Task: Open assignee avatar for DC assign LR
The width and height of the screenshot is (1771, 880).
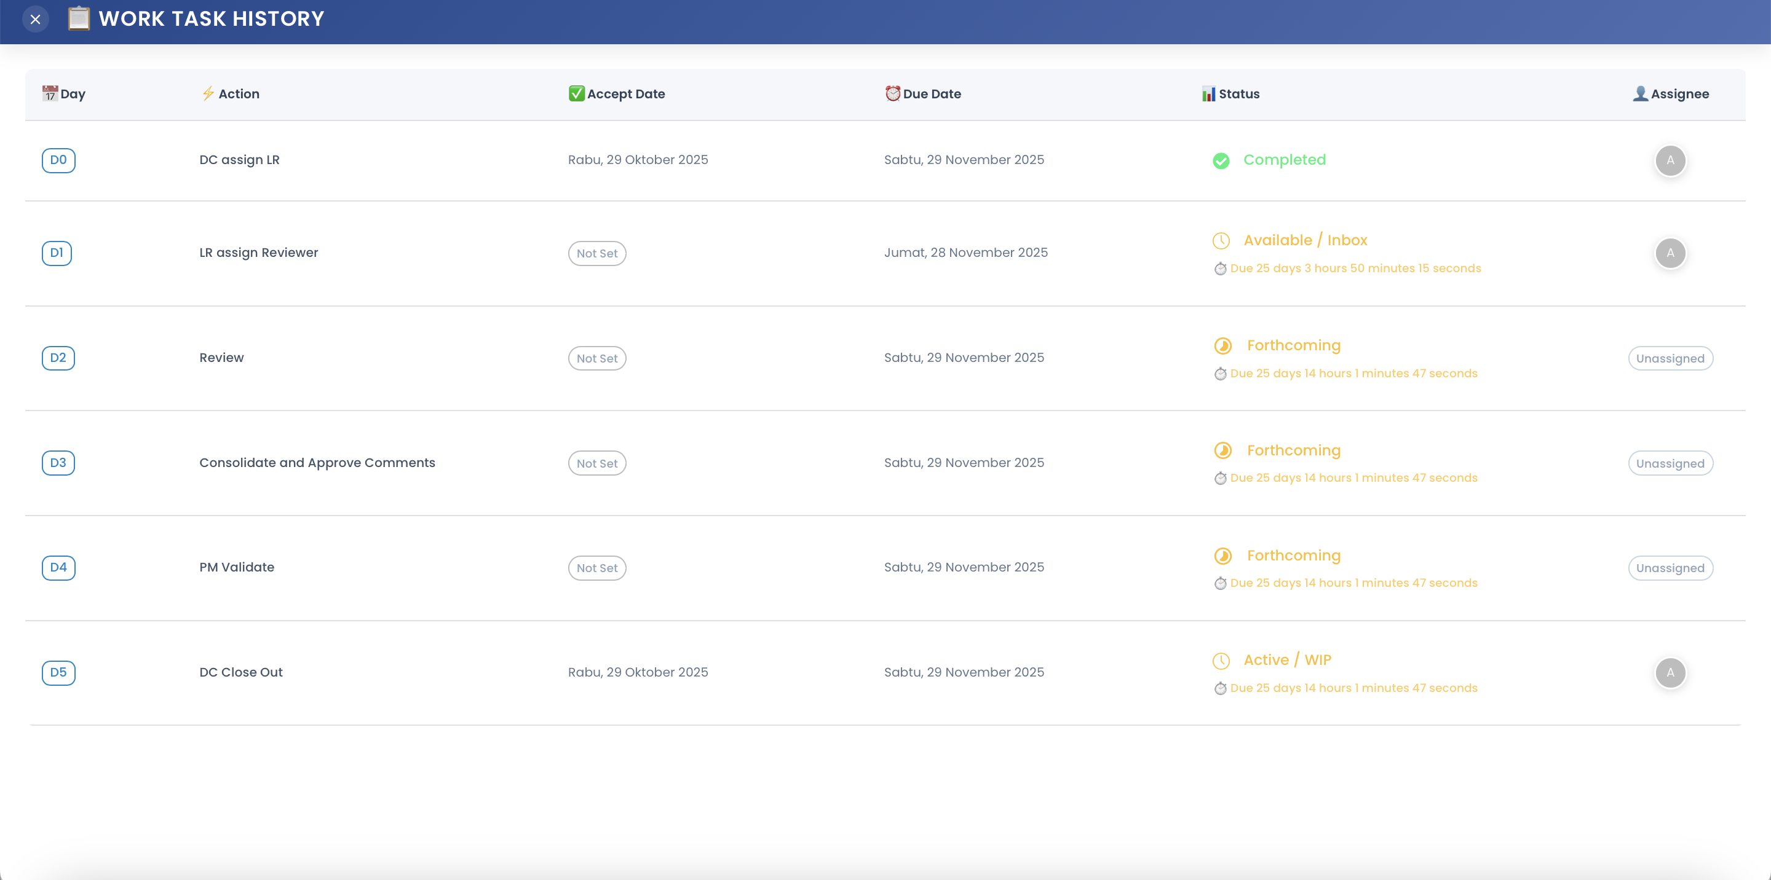Action: click(1671, 161)
